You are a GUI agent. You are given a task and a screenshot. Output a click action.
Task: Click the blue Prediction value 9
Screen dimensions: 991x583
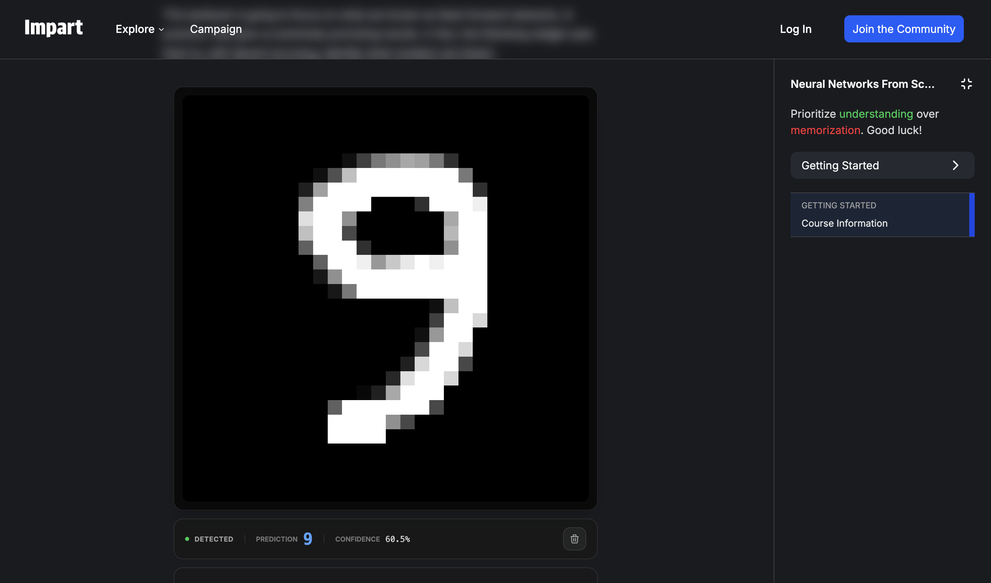308,538
